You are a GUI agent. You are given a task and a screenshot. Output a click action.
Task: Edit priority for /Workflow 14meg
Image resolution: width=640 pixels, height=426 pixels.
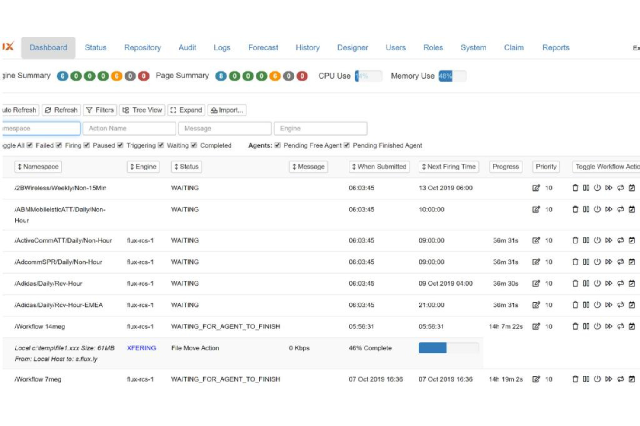[x=537, y=327]
